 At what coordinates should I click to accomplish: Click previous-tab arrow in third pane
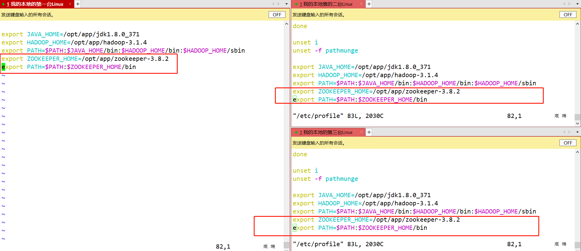[564, 132]
